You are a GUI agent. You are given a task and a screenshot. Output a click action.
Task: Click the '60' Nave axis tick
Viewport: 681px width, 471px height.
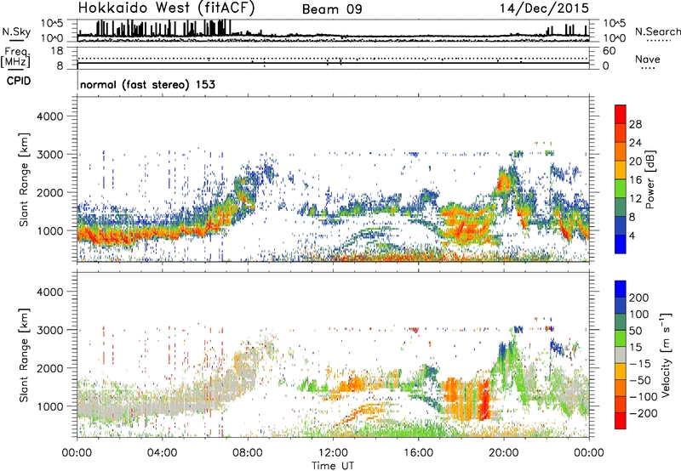click(609, 51)
